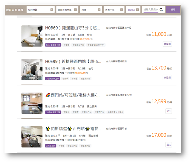The image size is (191, 163).
Task: Click address 台北市萬華區成都路
Action: coord(117,61)
